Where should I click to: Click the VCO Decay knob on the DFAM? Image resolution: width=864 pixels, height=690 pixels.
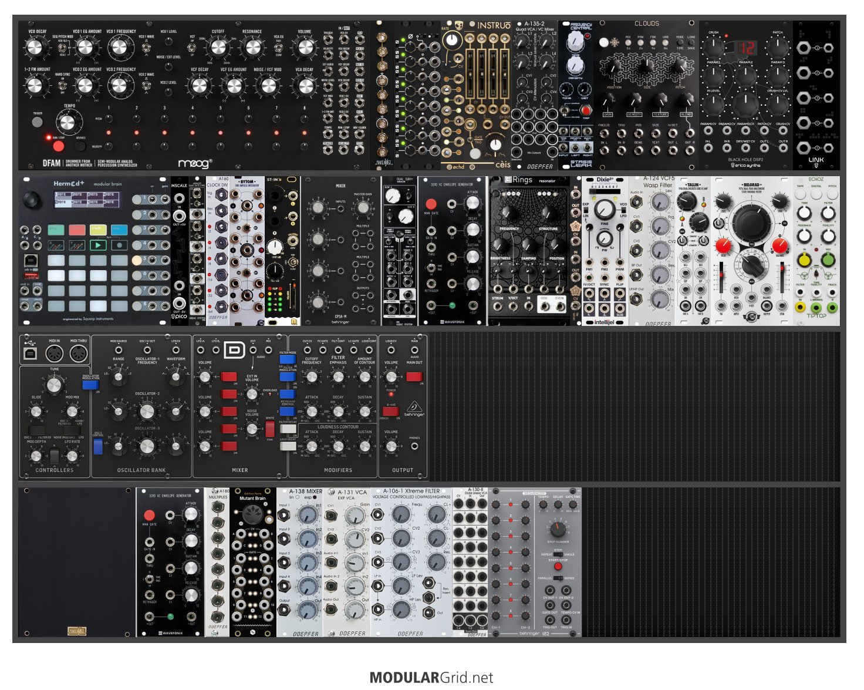click(x=36, y=47)
